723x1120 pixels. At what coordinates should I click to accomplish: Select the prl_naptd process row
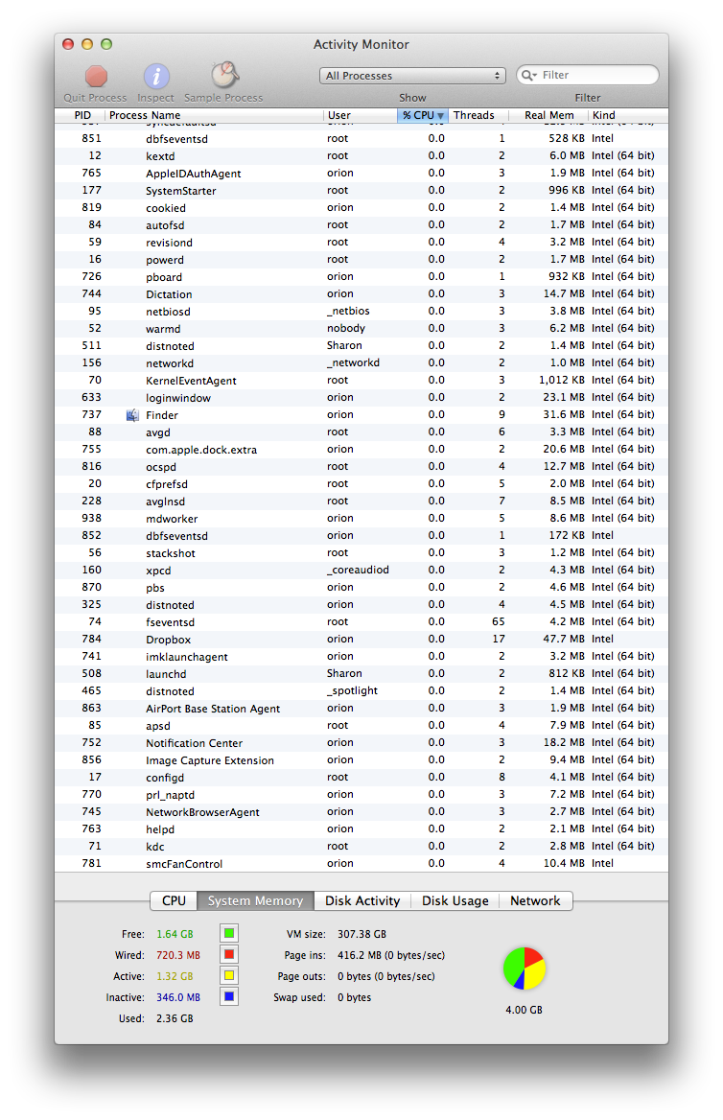(x=361, y=795)
